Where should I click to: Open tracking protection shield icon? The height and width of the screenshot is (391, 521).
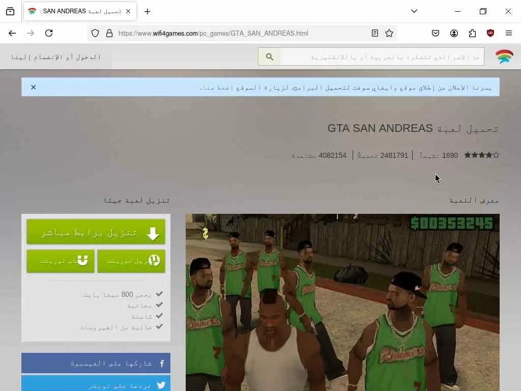click(x=95, y=33)
